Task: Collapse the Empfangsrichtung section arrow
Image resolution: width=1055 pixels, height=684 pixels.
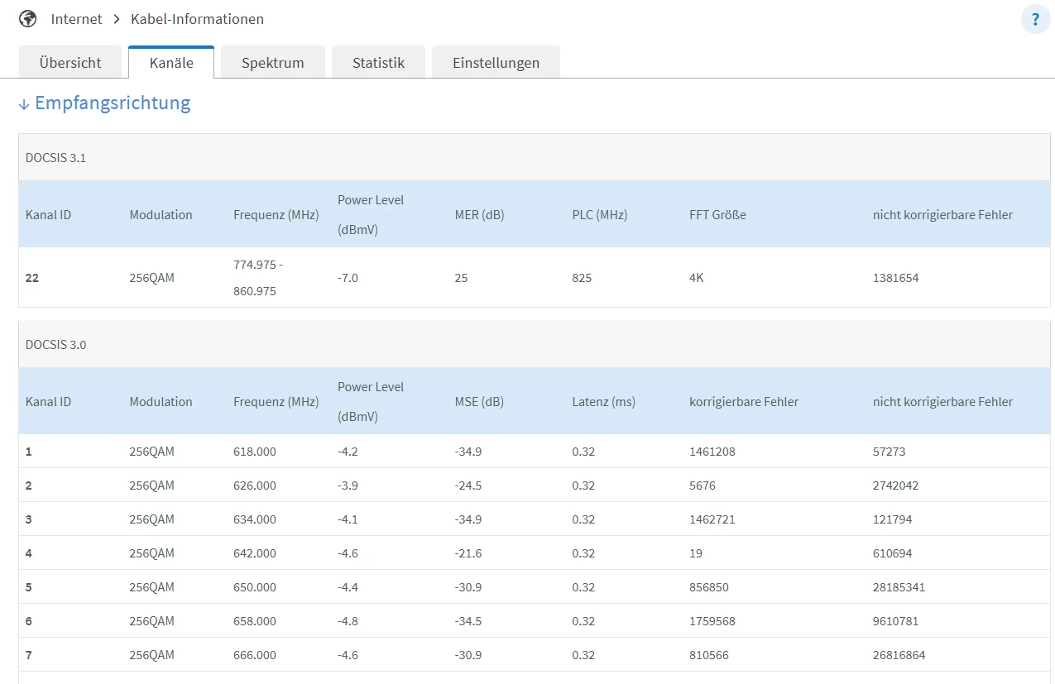Action: click(24, 104)
